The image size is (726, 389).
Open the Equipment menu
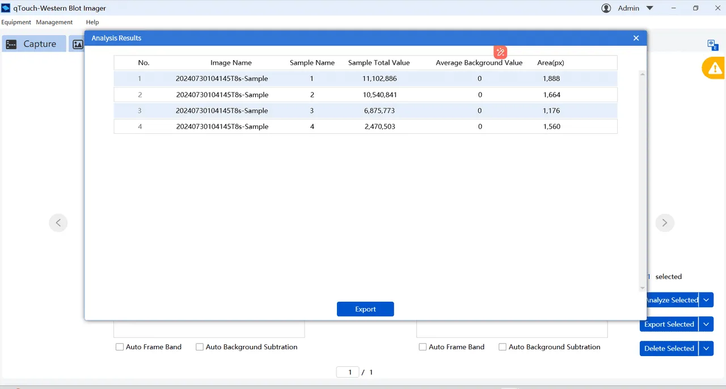coord(16,22)
